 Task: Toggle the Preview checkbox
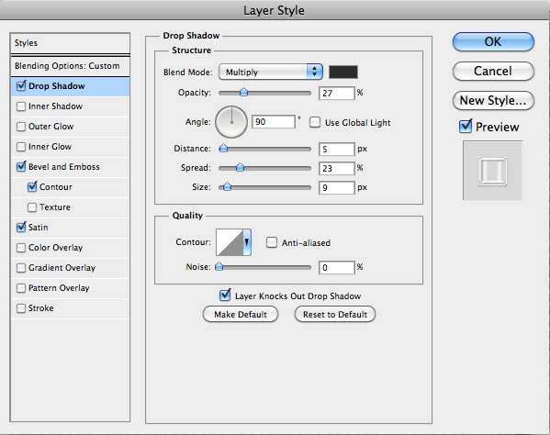click(466, 127)
